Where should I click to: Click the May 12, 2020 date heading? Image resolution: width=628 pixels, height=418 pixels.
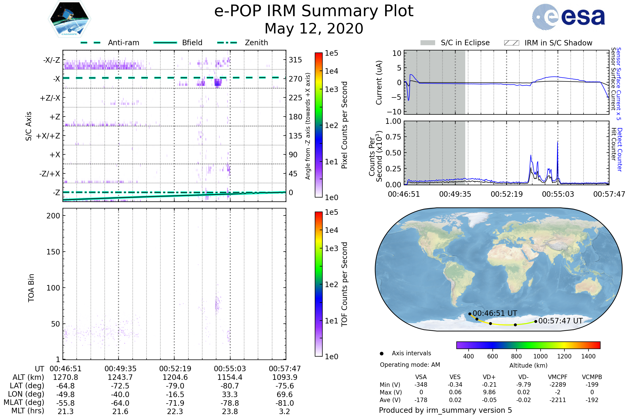click(x=314, y=28)
